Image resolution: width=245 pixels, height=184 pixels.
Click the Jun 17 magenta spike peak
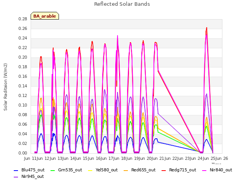tap(118, 36)
